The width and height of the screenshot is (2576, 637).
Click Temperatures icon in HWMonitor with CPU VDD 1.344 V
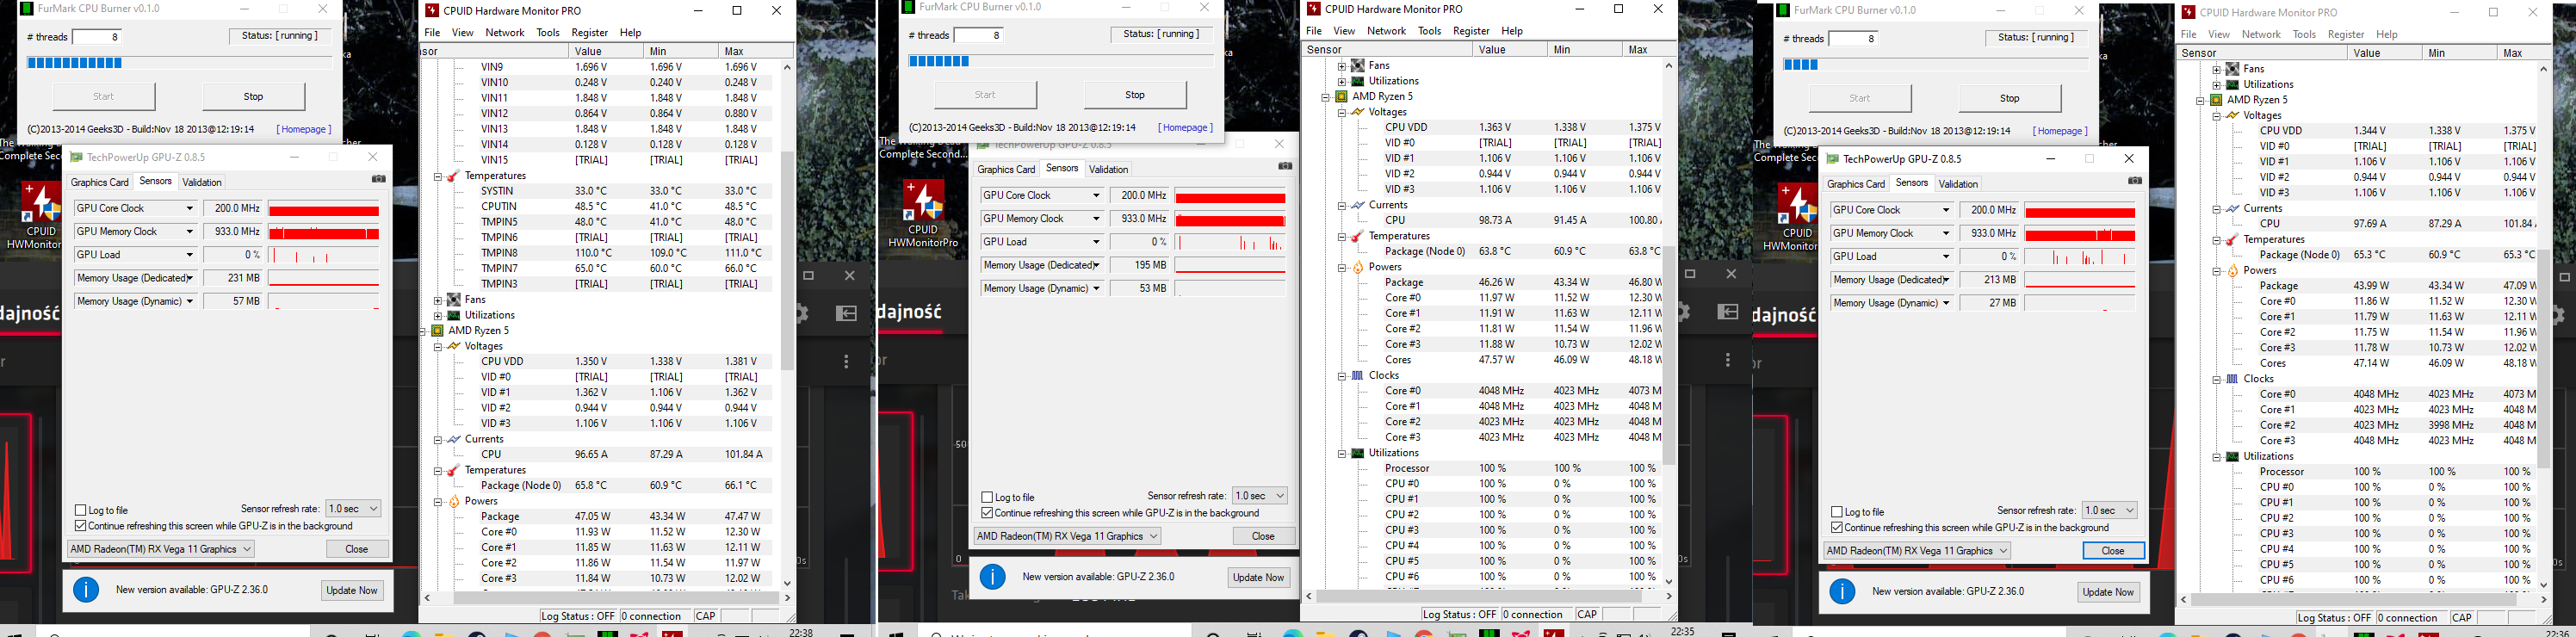(x=2232, y=239)
